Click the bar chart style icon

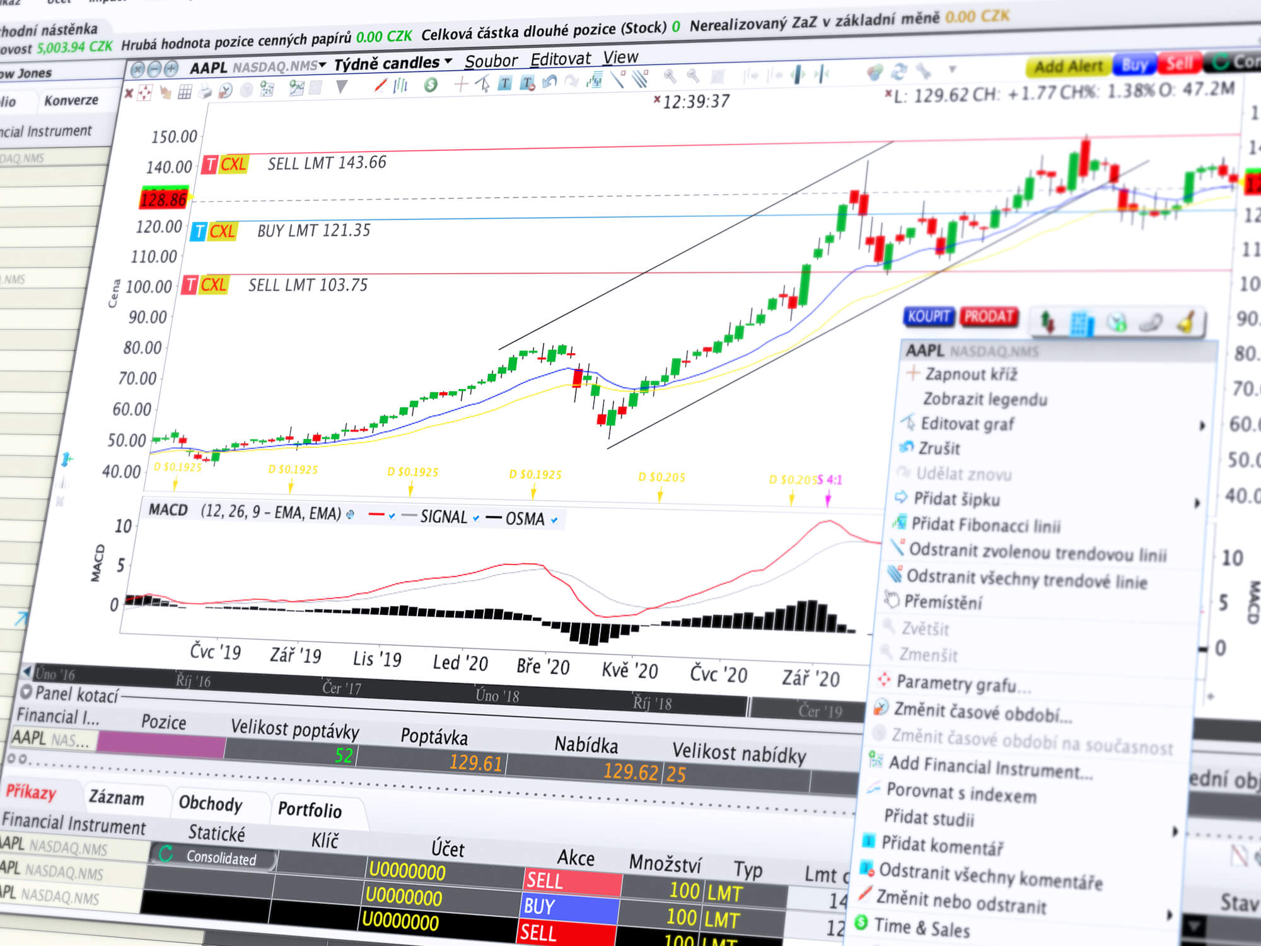coord(400,85)
